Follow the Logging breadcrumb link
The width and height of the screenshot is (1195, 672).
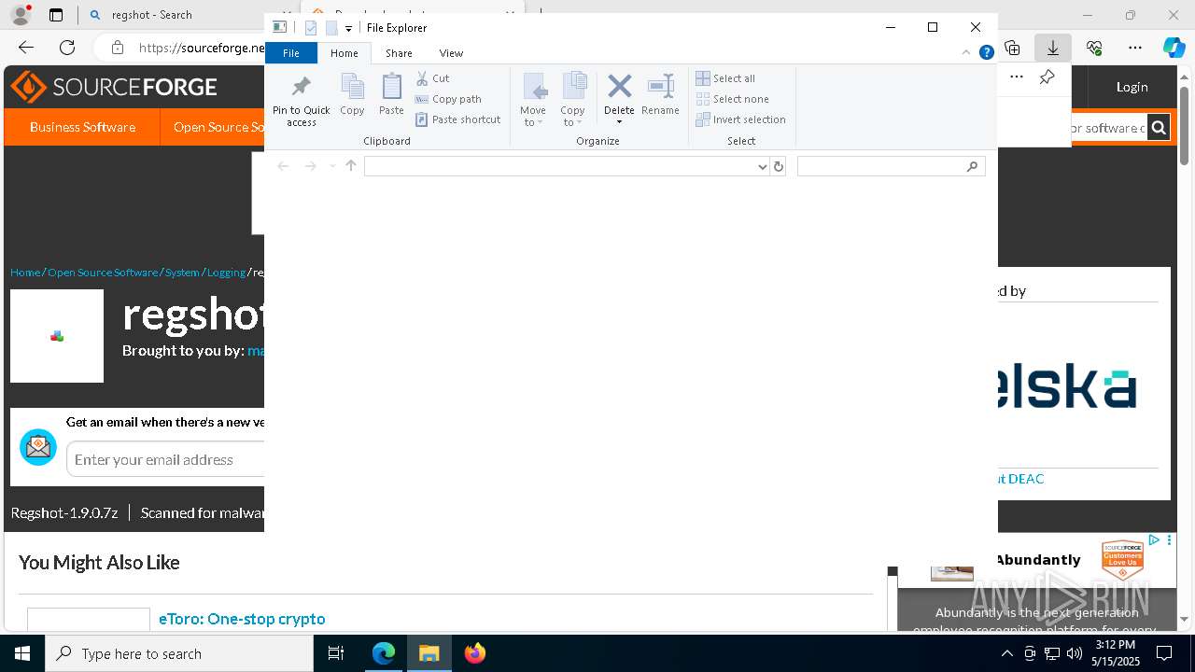(226, 273)
